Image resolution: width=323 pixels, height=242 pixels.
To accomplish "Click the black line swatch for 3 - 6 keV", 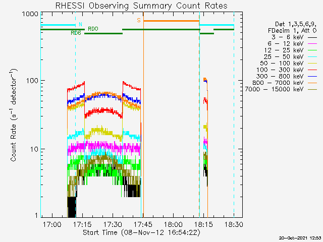I will point(312,38).
